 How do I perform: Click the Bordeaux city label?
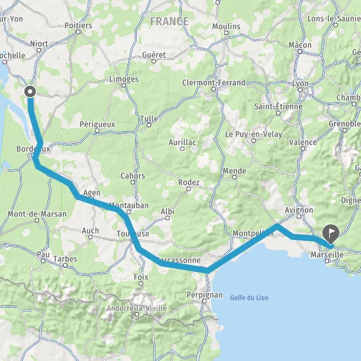(x=33, y=149)
